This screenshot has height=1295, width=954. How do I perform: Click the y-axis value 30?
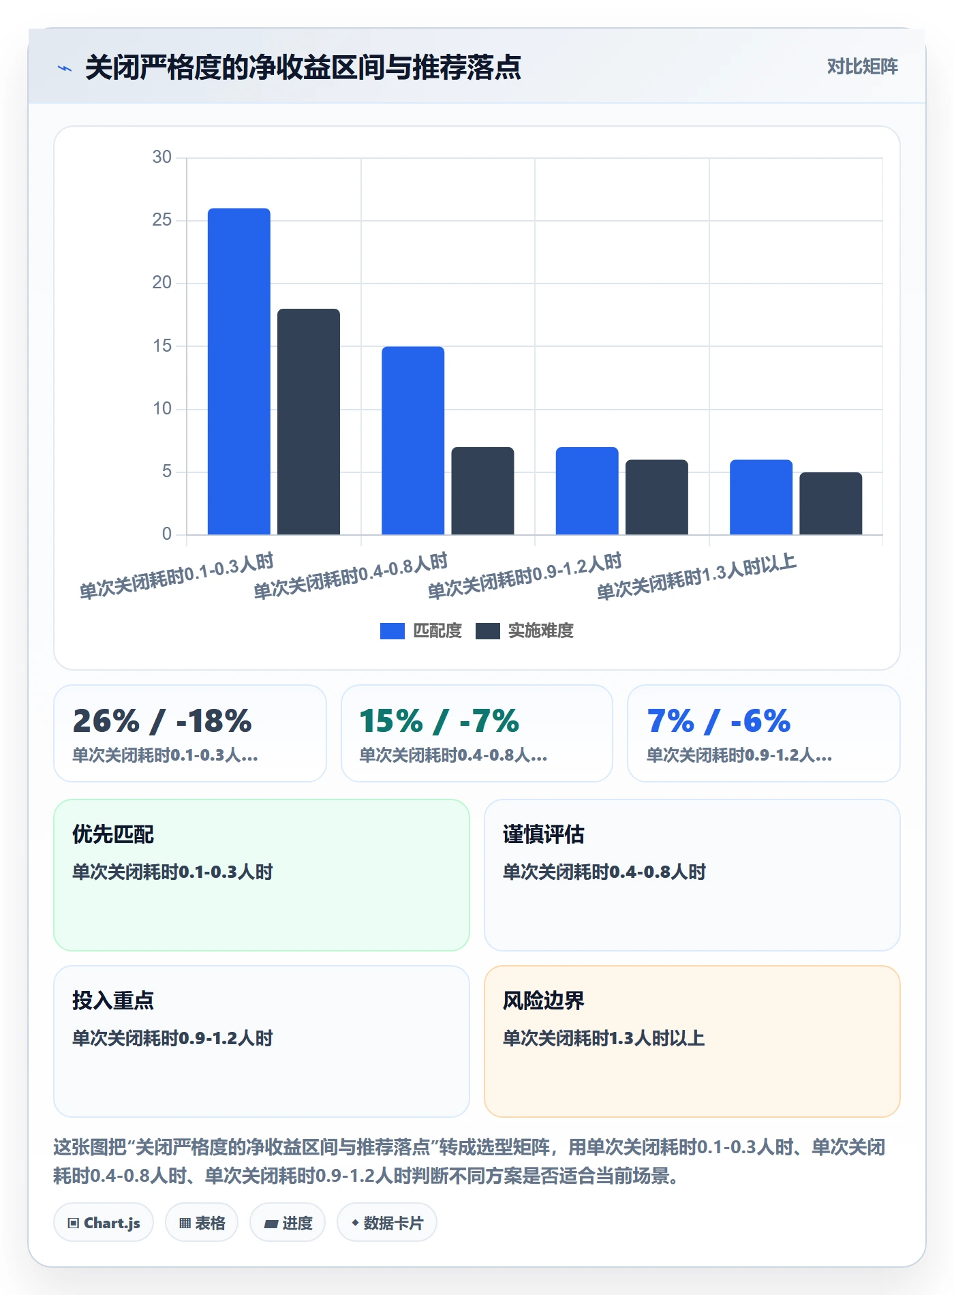click(162, 157)
